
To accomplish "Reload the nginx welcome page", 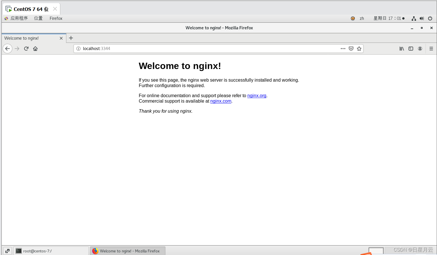I will click(26, 49).
